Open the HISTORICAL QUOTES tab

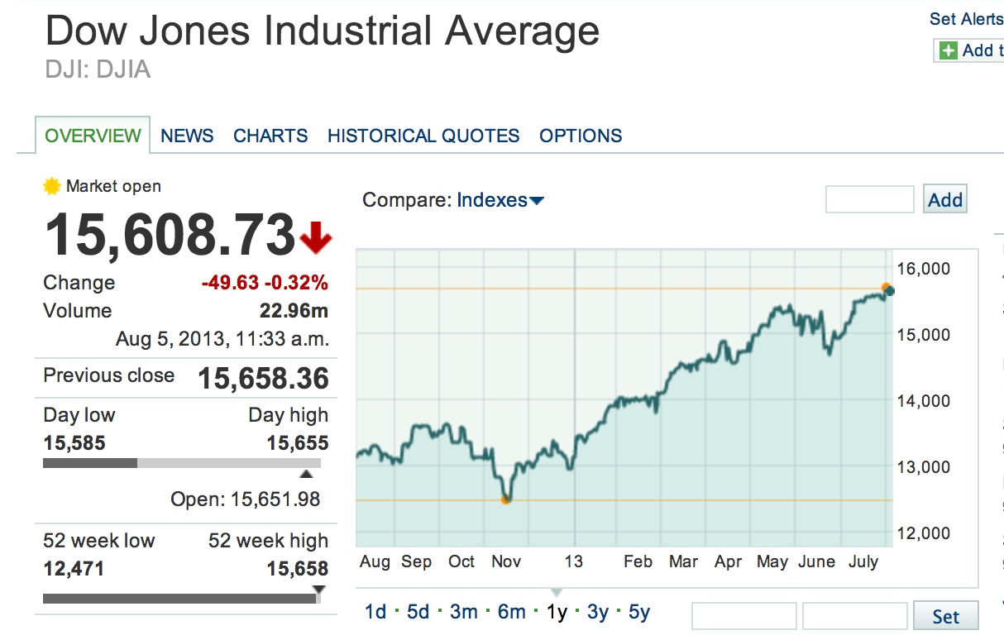(423, 136)
